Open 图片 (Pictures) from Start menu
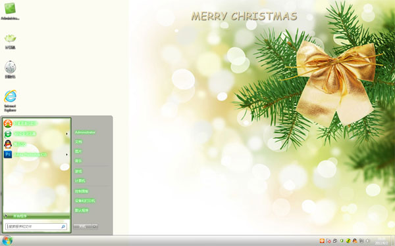The height and width of the screenshot is (246, 395). (78, 151)
